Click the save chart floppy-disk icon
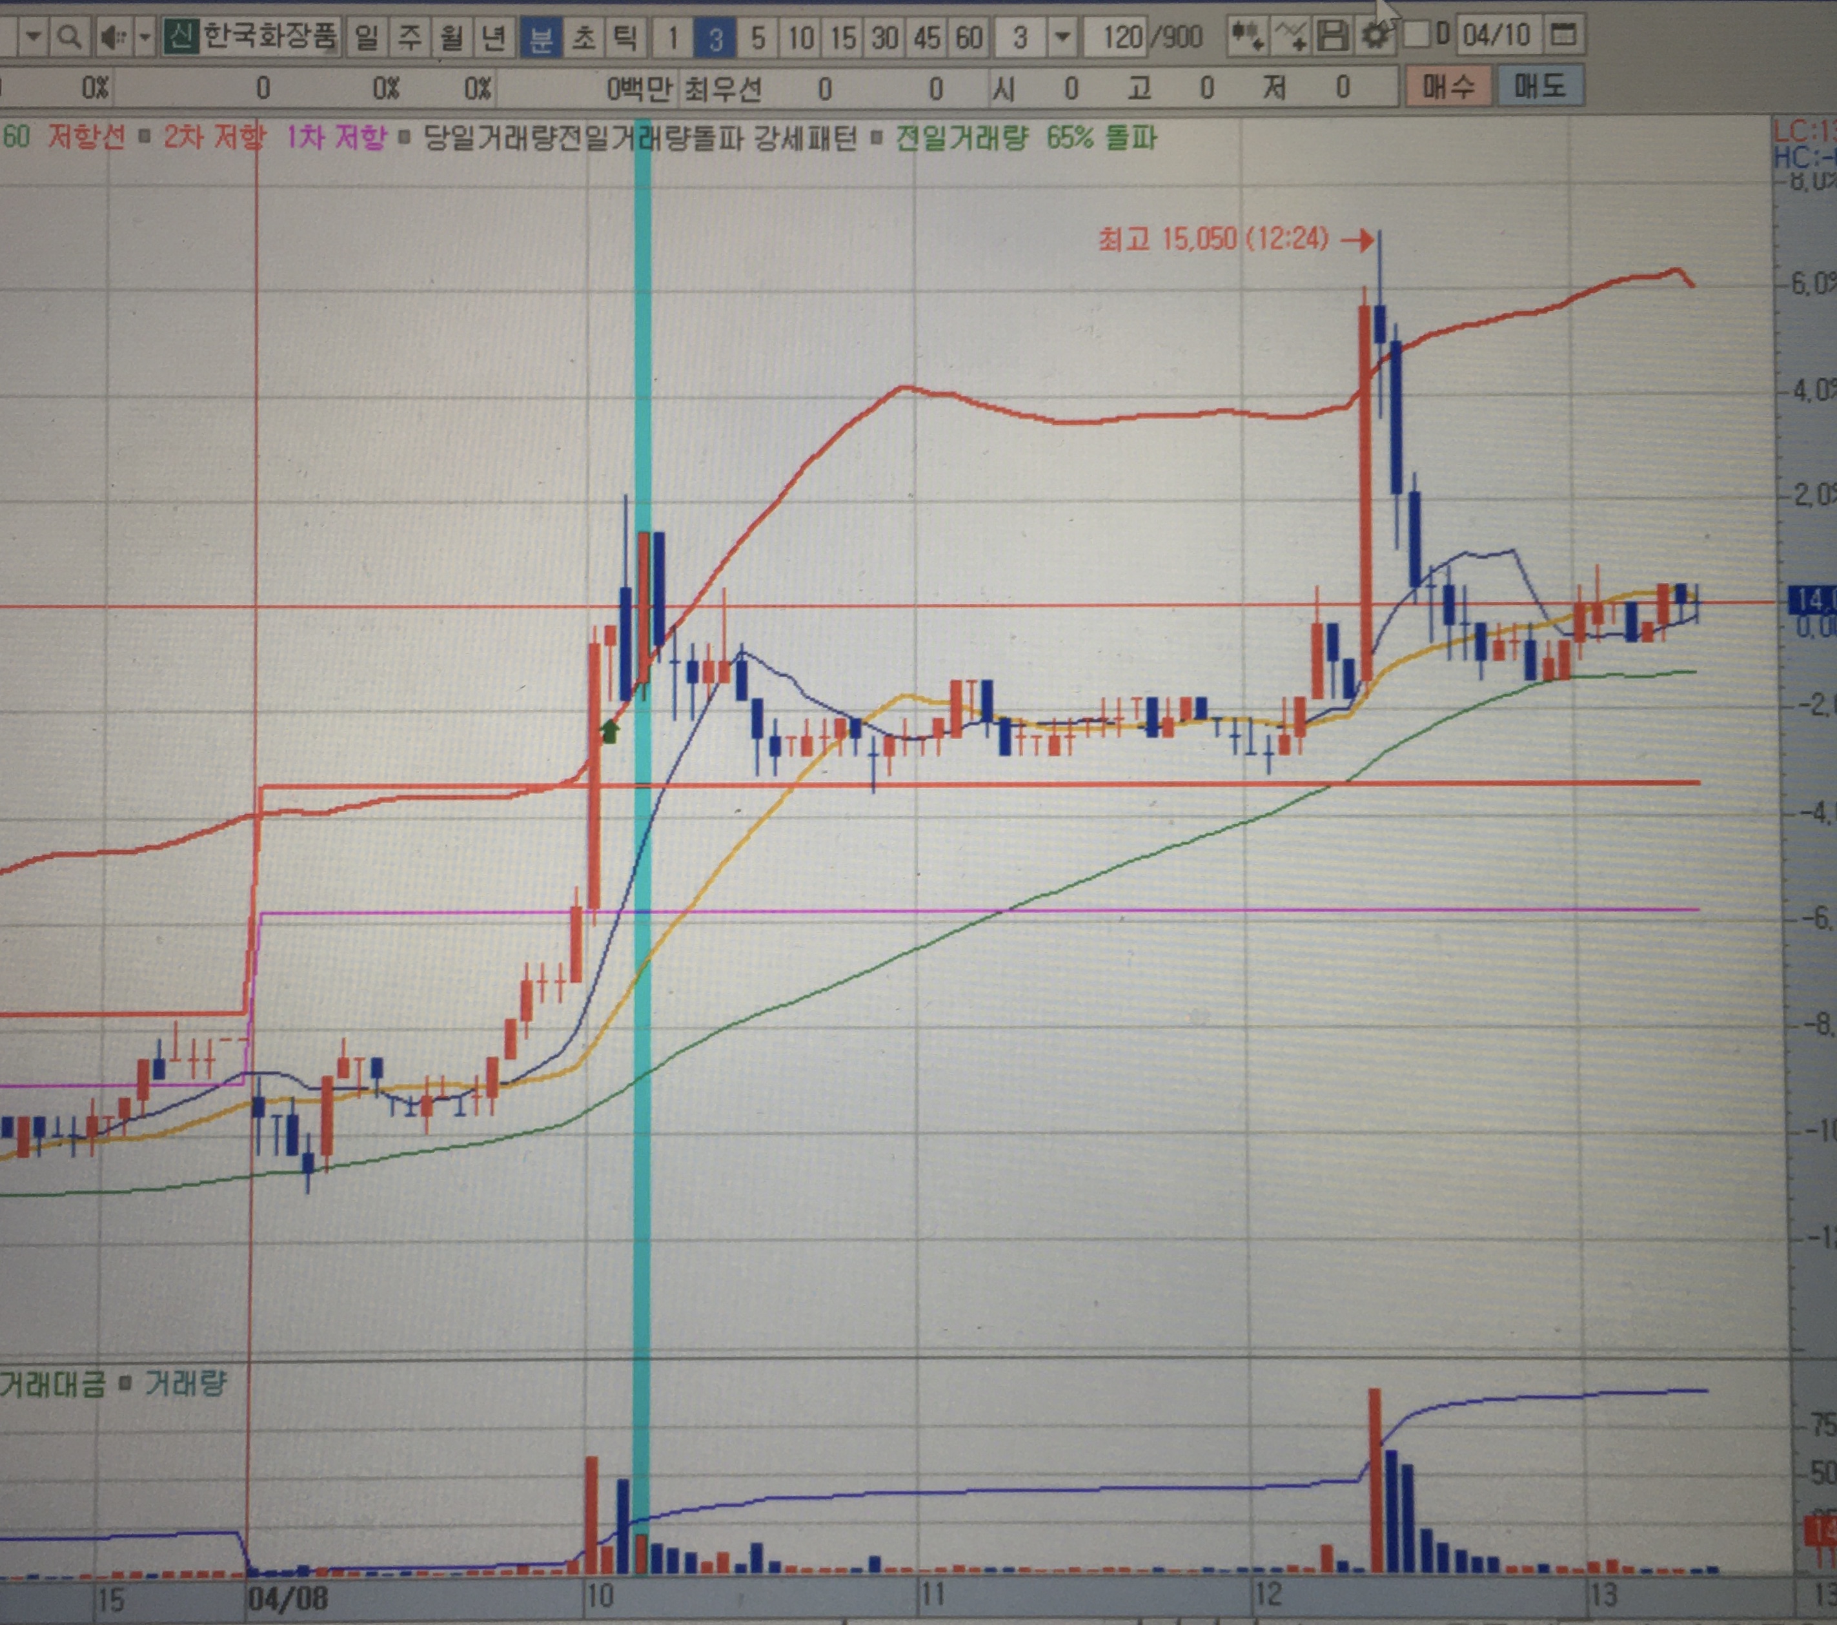This screenshot has width=1837, height=1625. tap(1332, 37)
